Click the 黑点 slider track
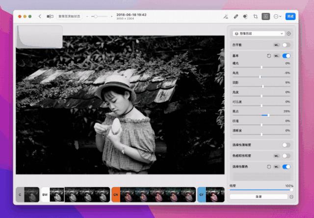 click(x=261, y=115)
